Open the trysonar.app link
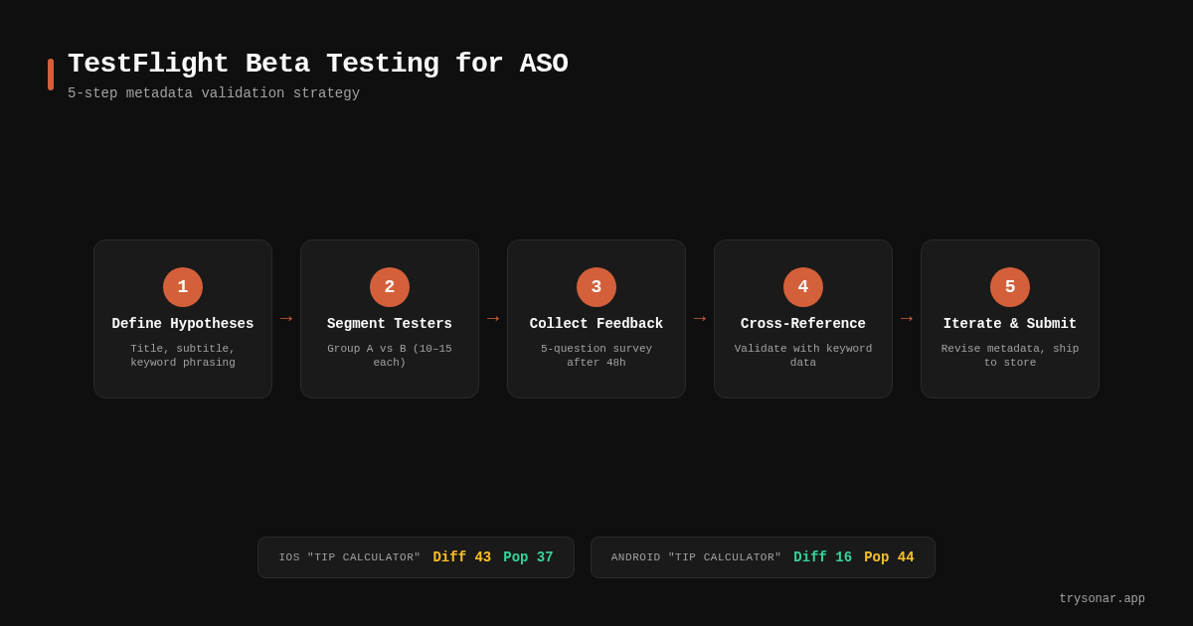The image size is (1193, 626). (x=1102, y=599)
